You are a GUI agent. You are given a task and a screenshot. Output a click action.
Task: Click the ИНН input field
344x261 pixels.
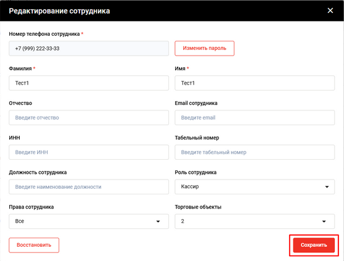click(89, 152)
